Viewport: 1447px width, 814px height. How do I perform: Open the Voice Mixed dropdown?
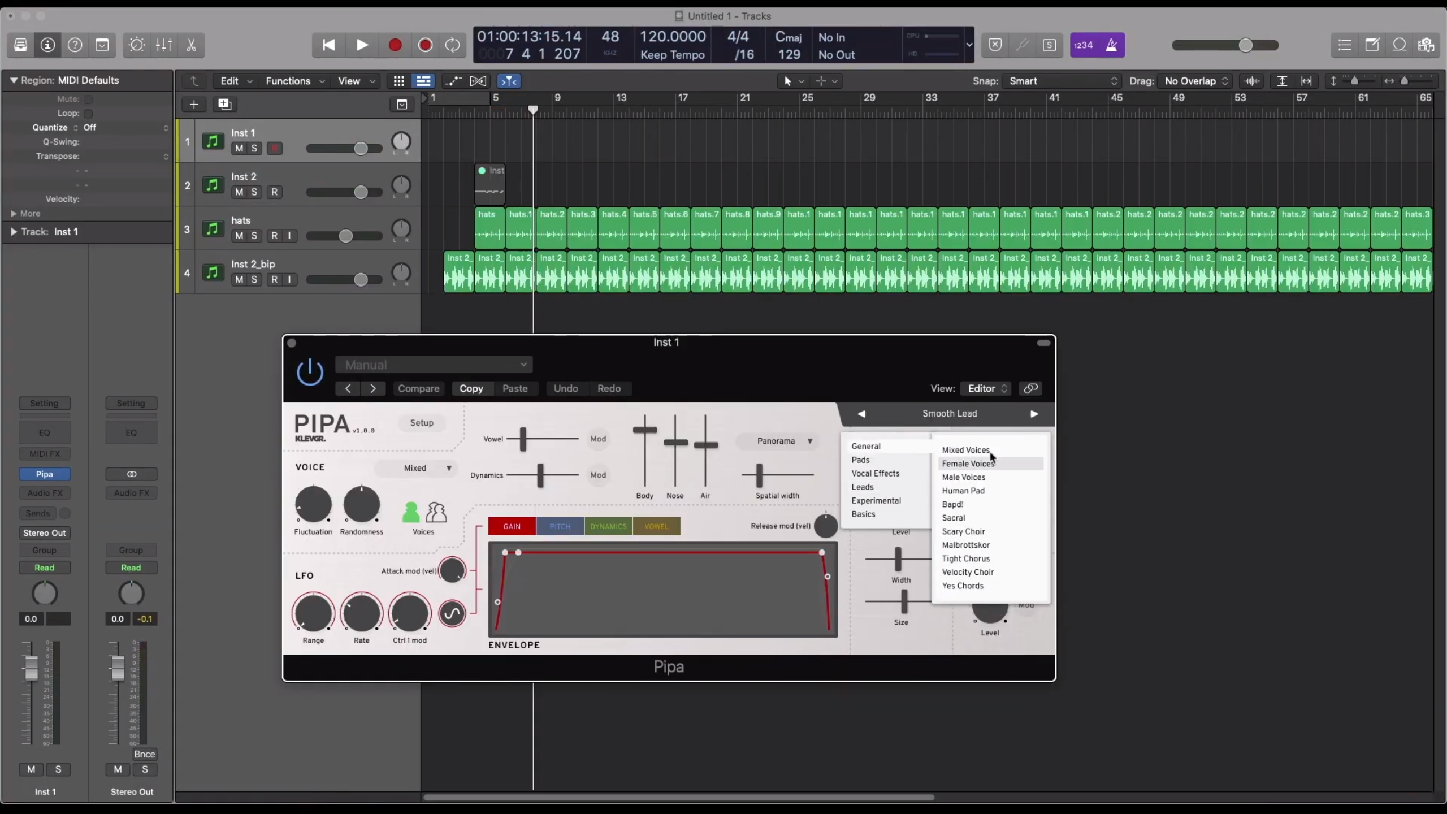point(416,468)
